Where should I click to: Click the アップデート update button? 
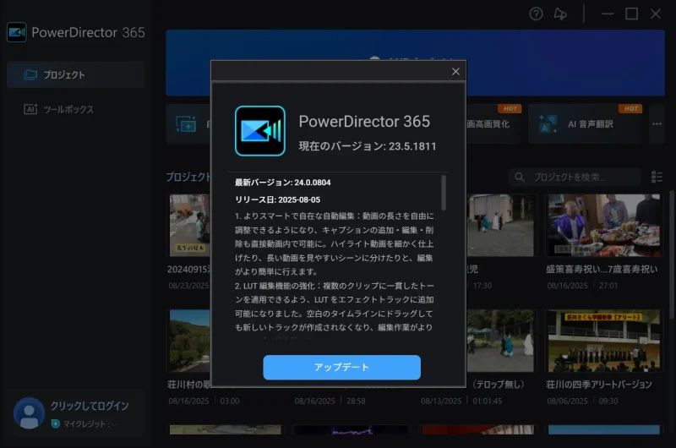tap(341, 368)
